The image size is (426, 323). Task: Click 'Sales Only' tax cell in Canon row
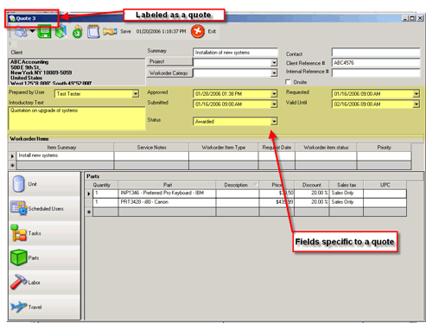coord(347,202)
